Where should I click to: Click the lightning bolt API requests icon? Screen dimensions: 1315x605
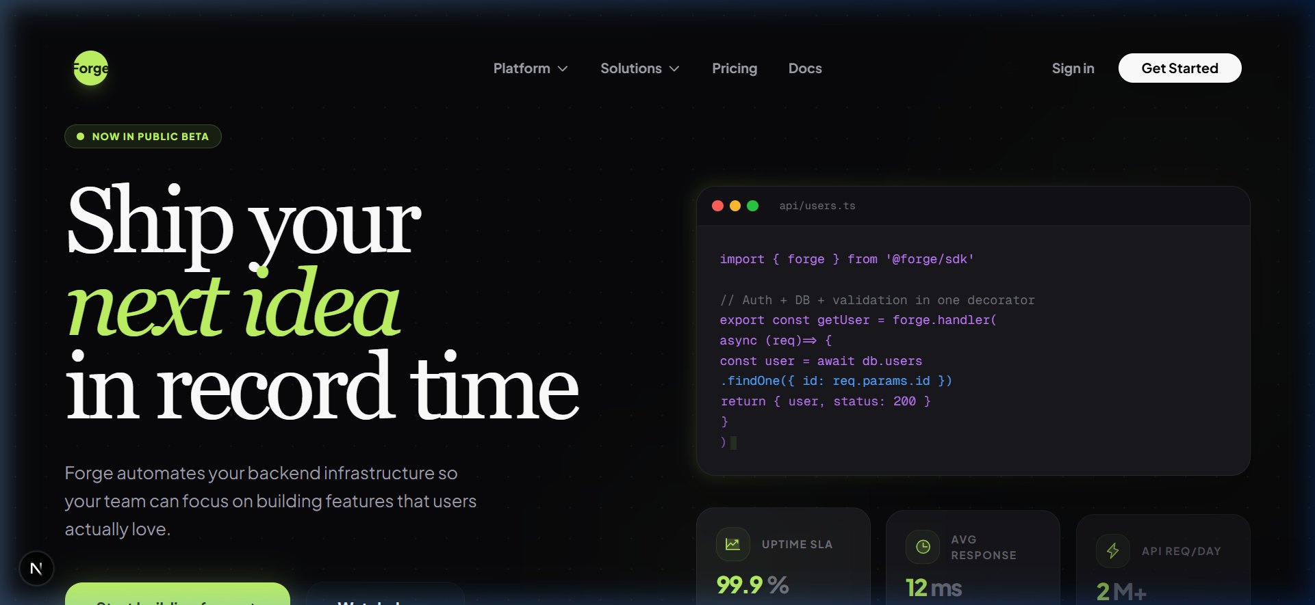pyautogui.click(x=1113, y=551)
